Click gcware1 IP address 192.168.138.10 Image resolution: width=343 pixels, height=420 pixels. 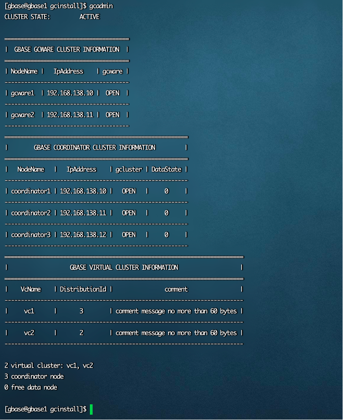[70, 93]
